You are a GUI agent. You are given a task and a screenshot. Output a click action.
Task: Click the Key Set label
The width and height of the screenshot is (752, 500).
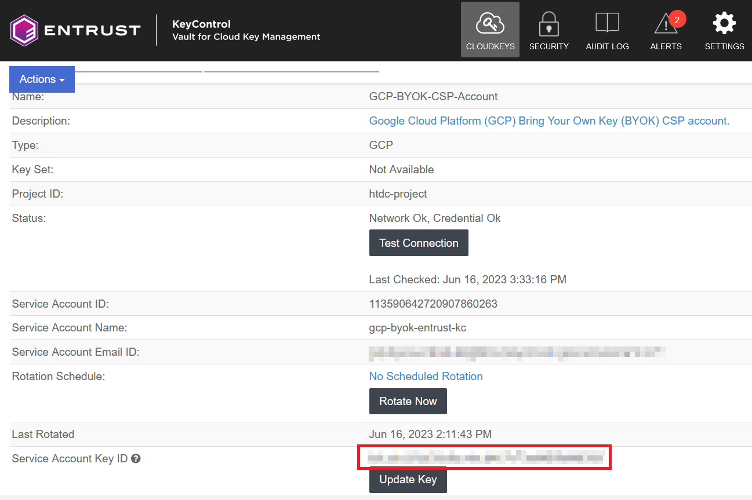pos(32,169)
